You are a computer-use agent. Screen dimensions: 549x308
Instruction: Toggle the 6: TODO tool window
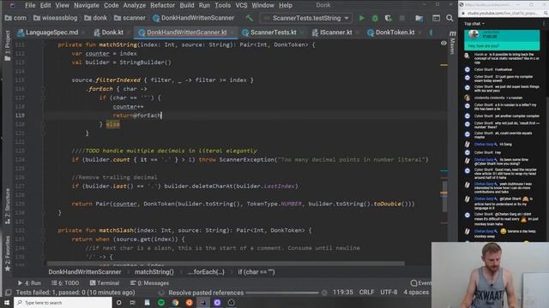[65, 283]
